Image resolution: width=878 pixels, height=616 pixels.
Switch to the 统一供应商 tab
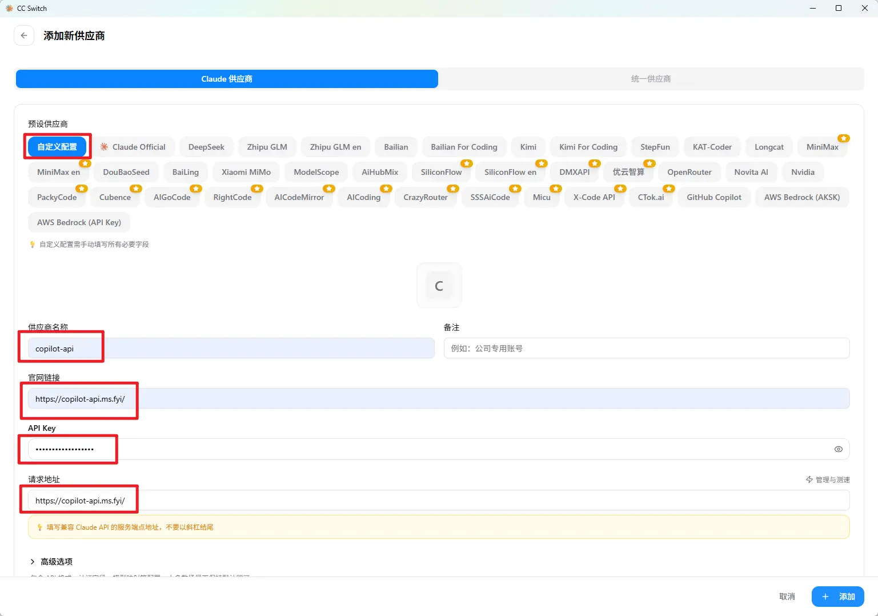[651, 79]
